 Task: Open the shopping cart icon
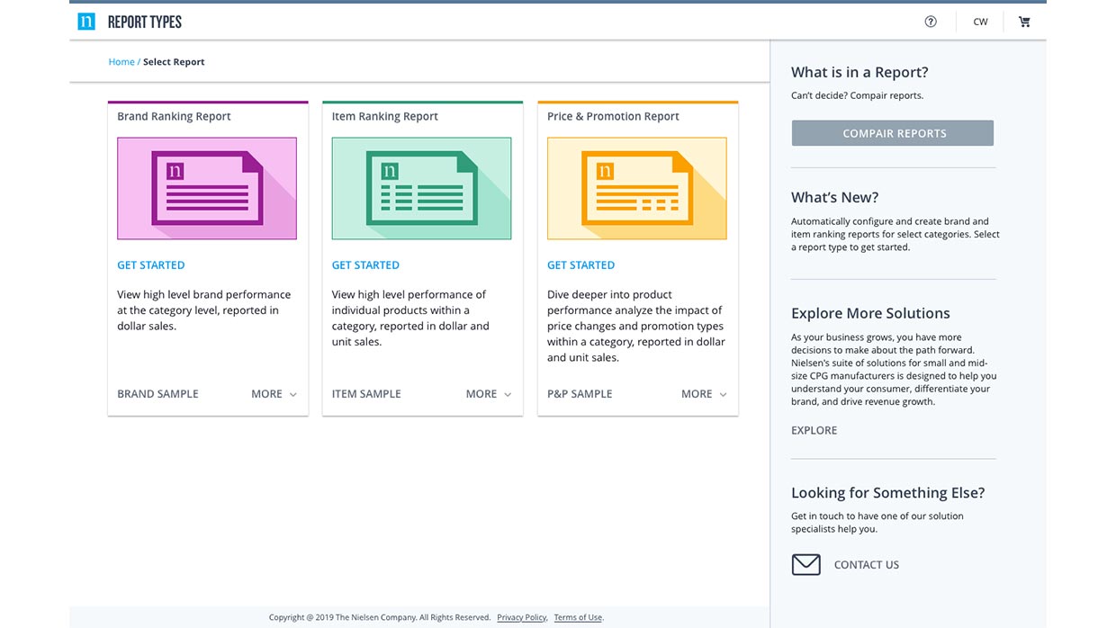coord(1024,22)
